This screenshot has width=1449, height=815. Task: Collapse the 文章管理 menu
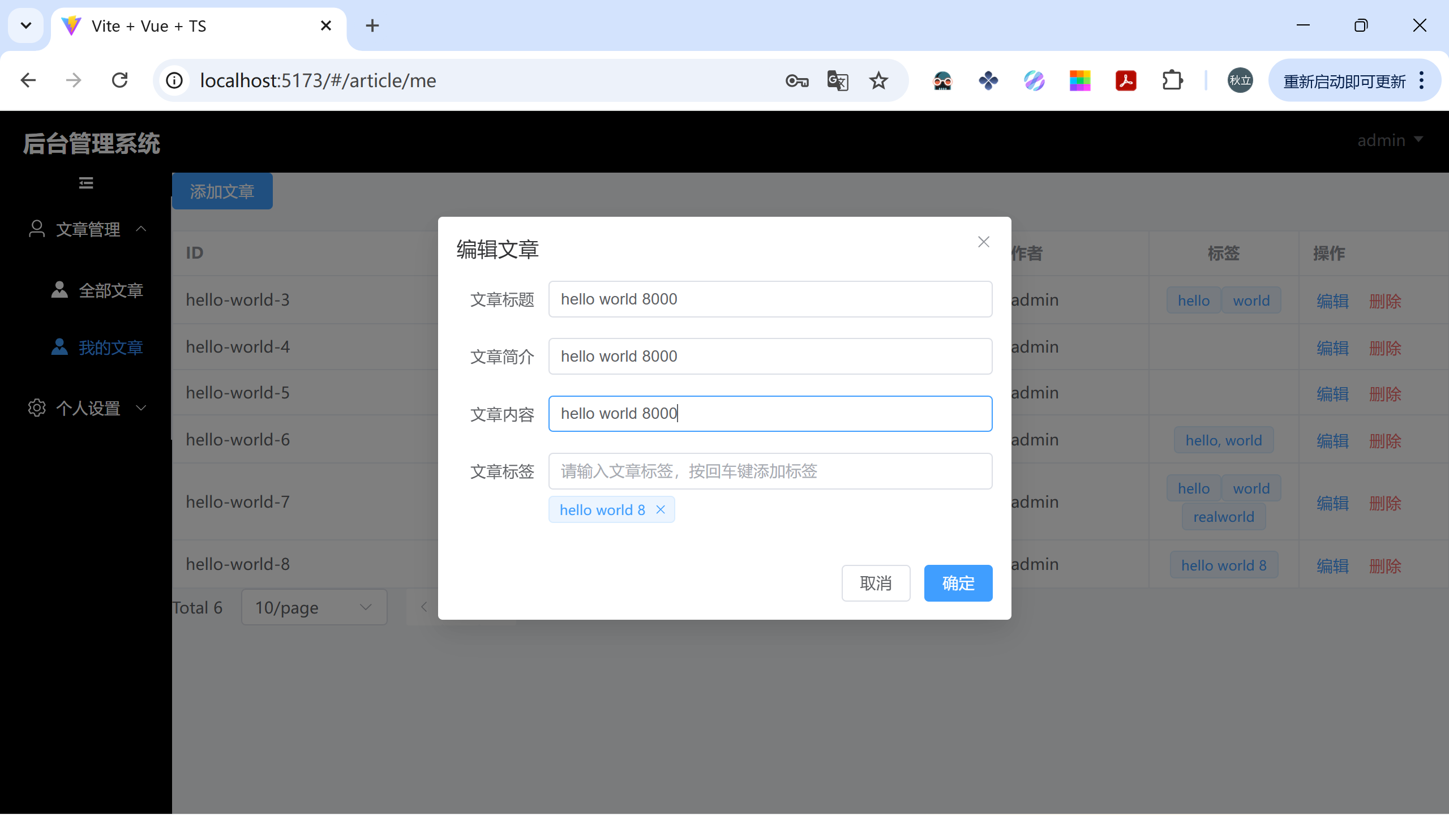[x=88, y=229]
